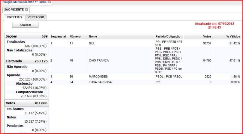Image resolution: width=243 pixels, height=134 pixels.
Task: Select the Eleição Municipal 2012 1º Turno tab
Action: click(24, 2)
